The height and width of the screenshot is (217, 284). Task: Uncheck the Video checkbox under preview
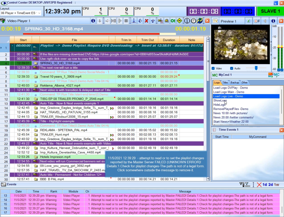point(213,68)
